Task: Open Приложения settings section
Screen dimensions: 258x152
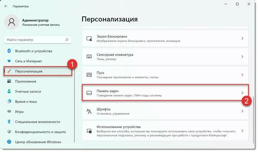Action: 38,81
